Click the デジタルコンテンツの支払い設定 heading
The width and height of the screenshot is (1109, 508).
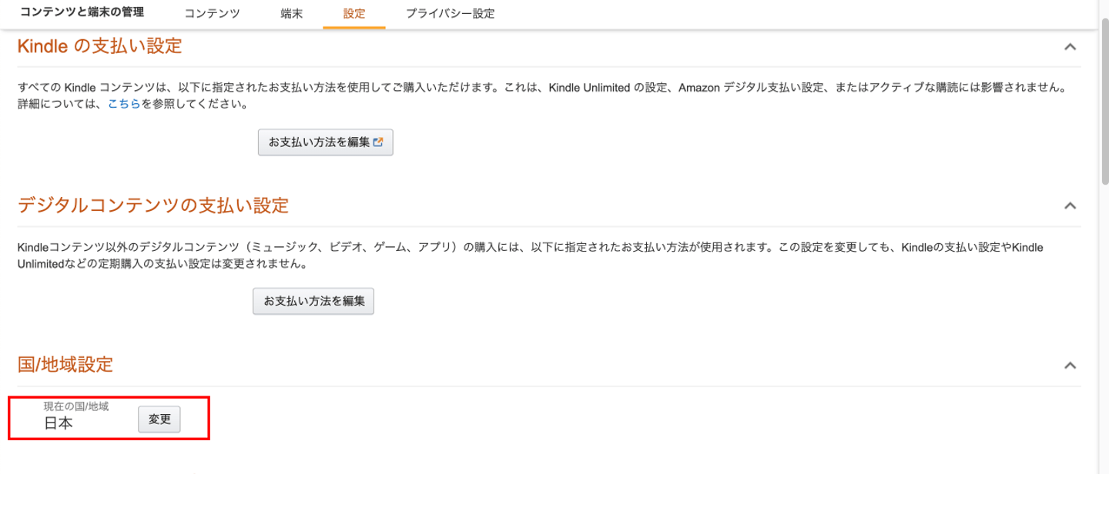point(152,206)
